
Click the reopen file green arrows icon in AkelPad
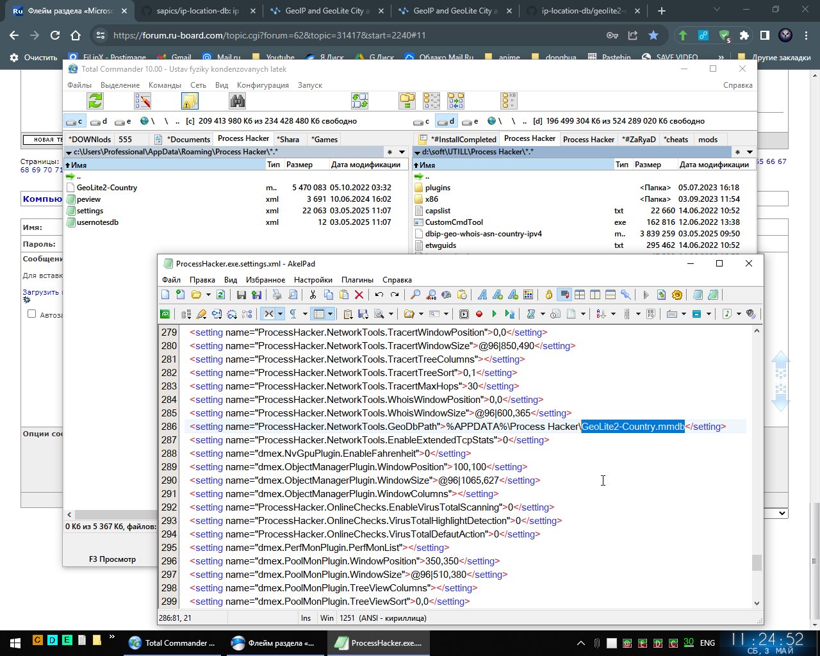click(x=220, y=295)
